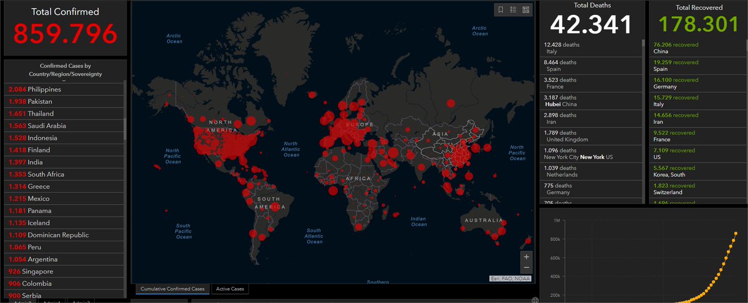Click the AUSTRALIA label on map

pos(483,220)
